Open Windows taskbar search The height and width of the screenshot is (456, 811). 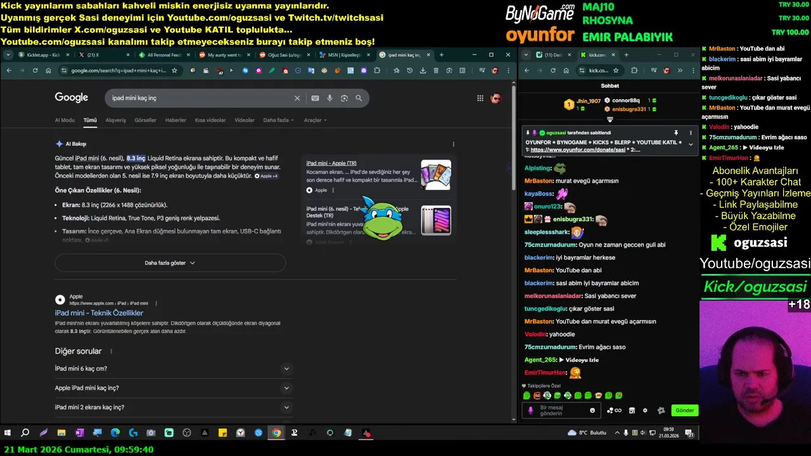(25, 433)
